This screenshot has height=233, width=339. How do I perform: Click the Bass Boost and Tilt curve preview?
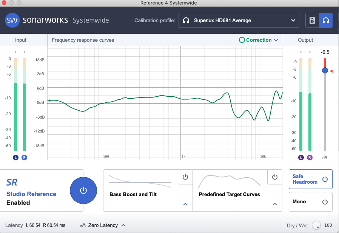140,181
